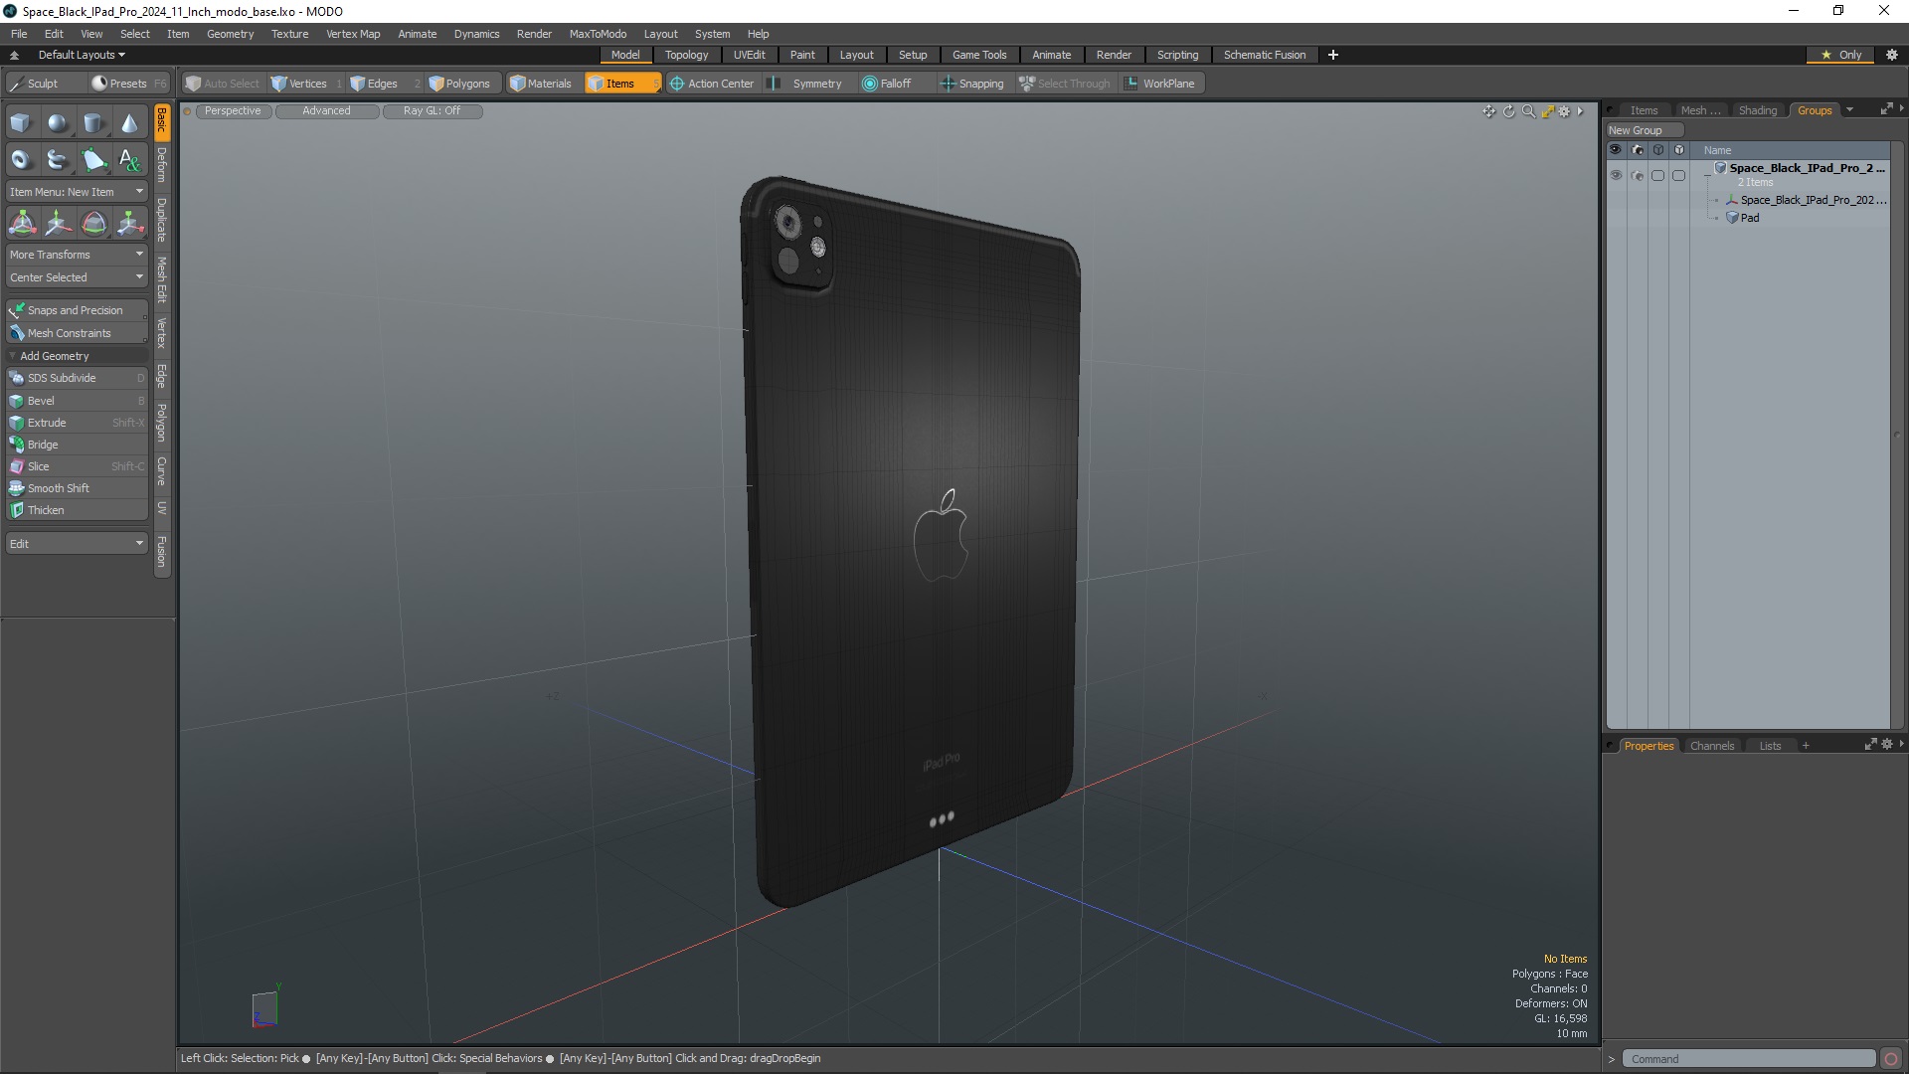The image size is (1909, 1074).
Task: Click the Thicken tool
Action: (x=77, y=510)
